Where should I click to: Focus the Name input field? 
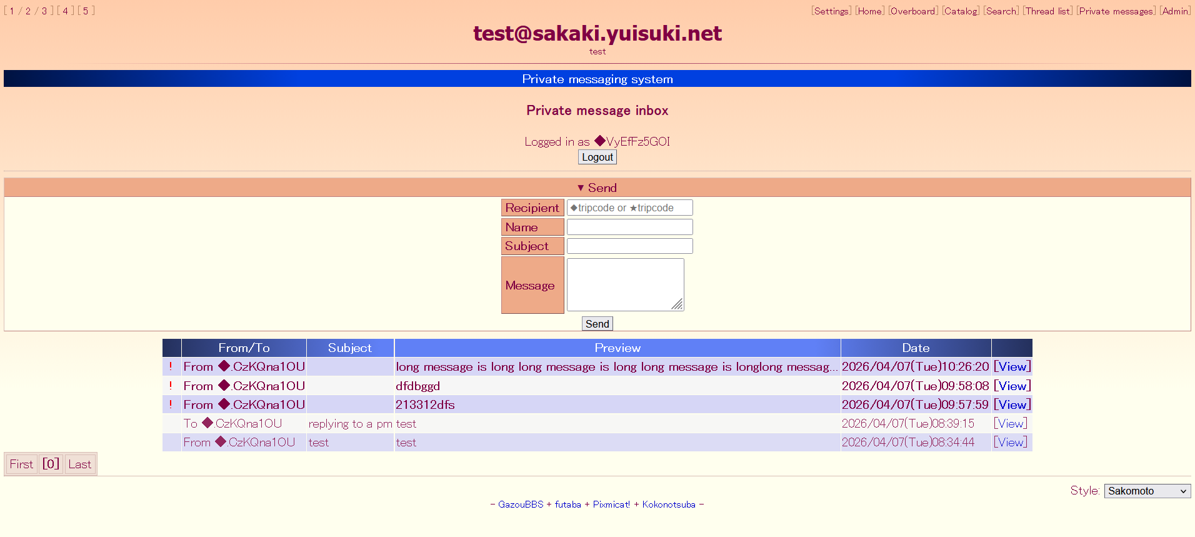(x=629, y=227)
